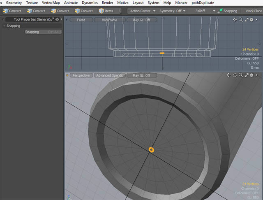Viewport: 263px width, 200px height.
Task: Change the Advanced OpenGL shading style
Action: [x=110, y=75]
